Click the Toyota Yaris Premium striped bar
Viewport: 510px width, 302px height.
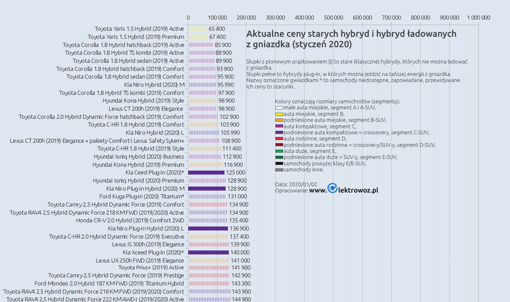(198, 37)
